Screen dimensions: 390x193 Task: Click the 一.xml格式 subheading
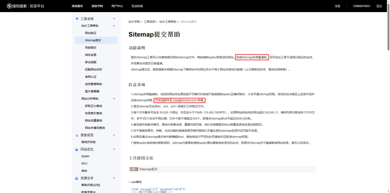135,182
